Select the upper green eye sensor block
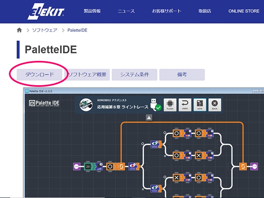264x198 pixels. pyautogui.click(x=155, y=144)
